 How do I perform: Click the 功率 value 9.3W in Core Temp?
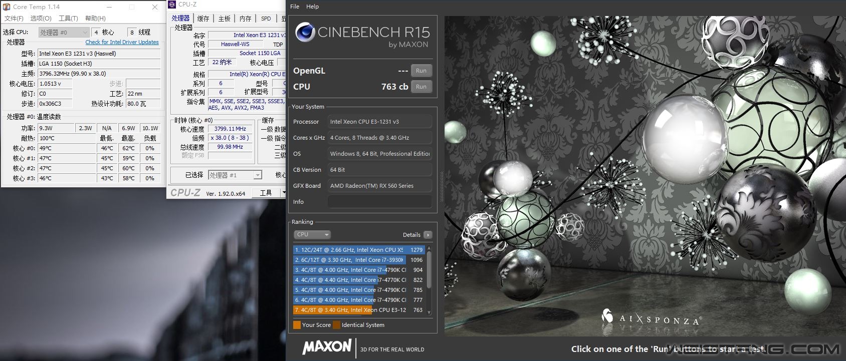point(56,128)
